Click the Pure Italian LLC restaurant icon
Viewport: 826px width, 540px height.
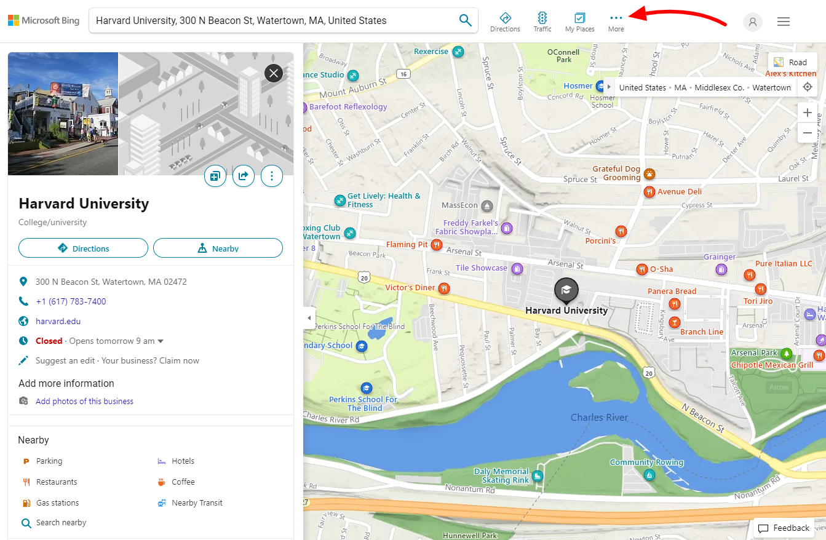(749, 275)
